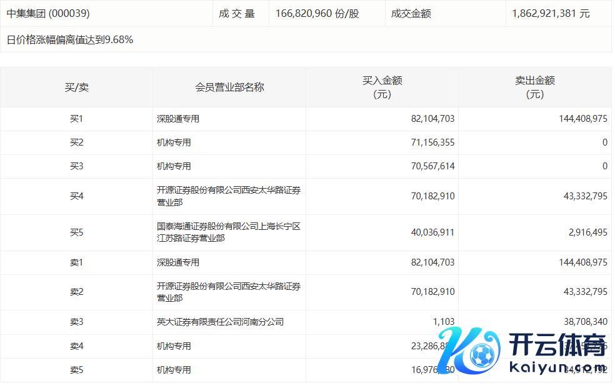
Task: Click the 会员营业部名称 column header
Action: point(229,87)
